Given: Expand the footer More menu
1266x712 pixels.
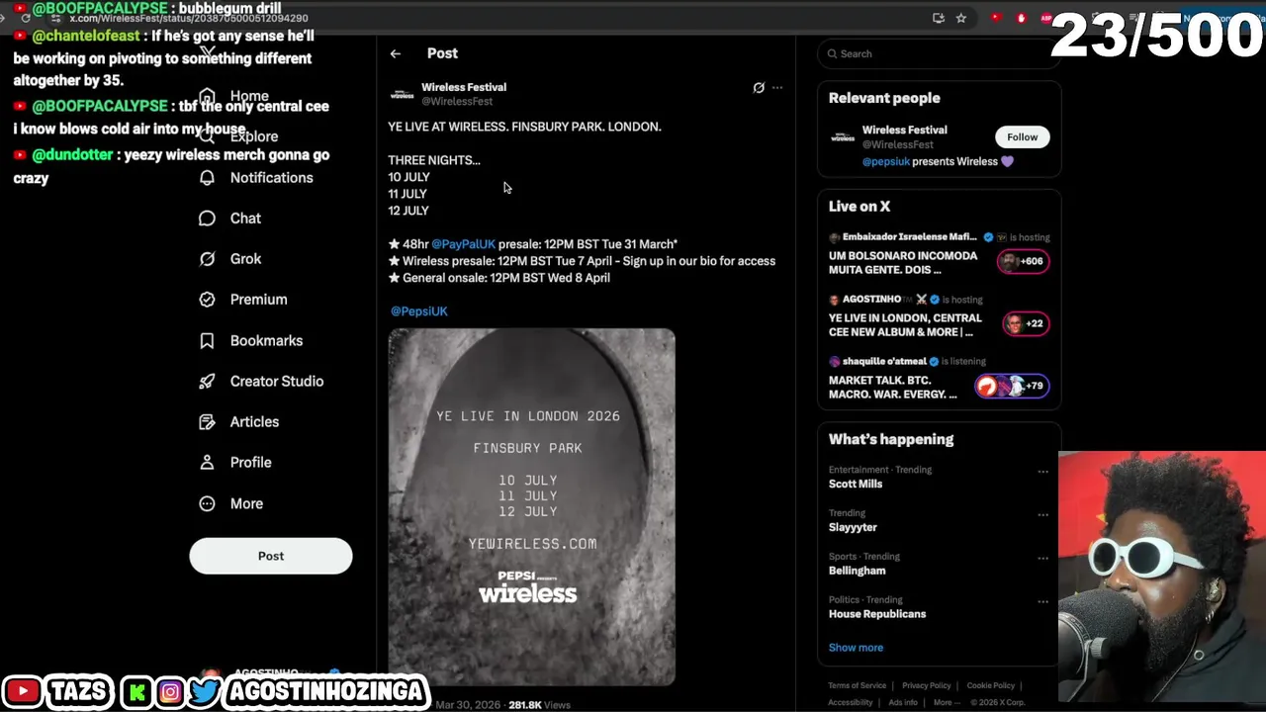Looking at the screenshot, I should click(x=947, y=703).
